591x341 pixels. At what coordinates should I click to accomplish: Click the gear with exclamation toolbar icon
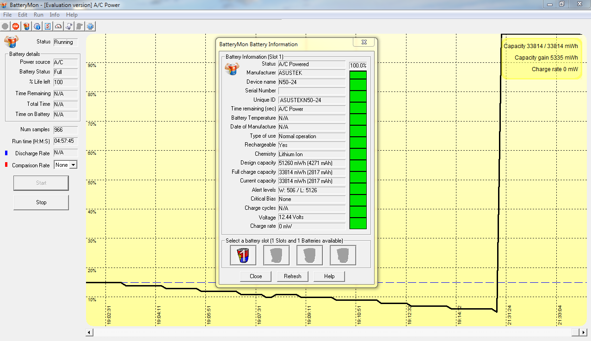[37, 26]
